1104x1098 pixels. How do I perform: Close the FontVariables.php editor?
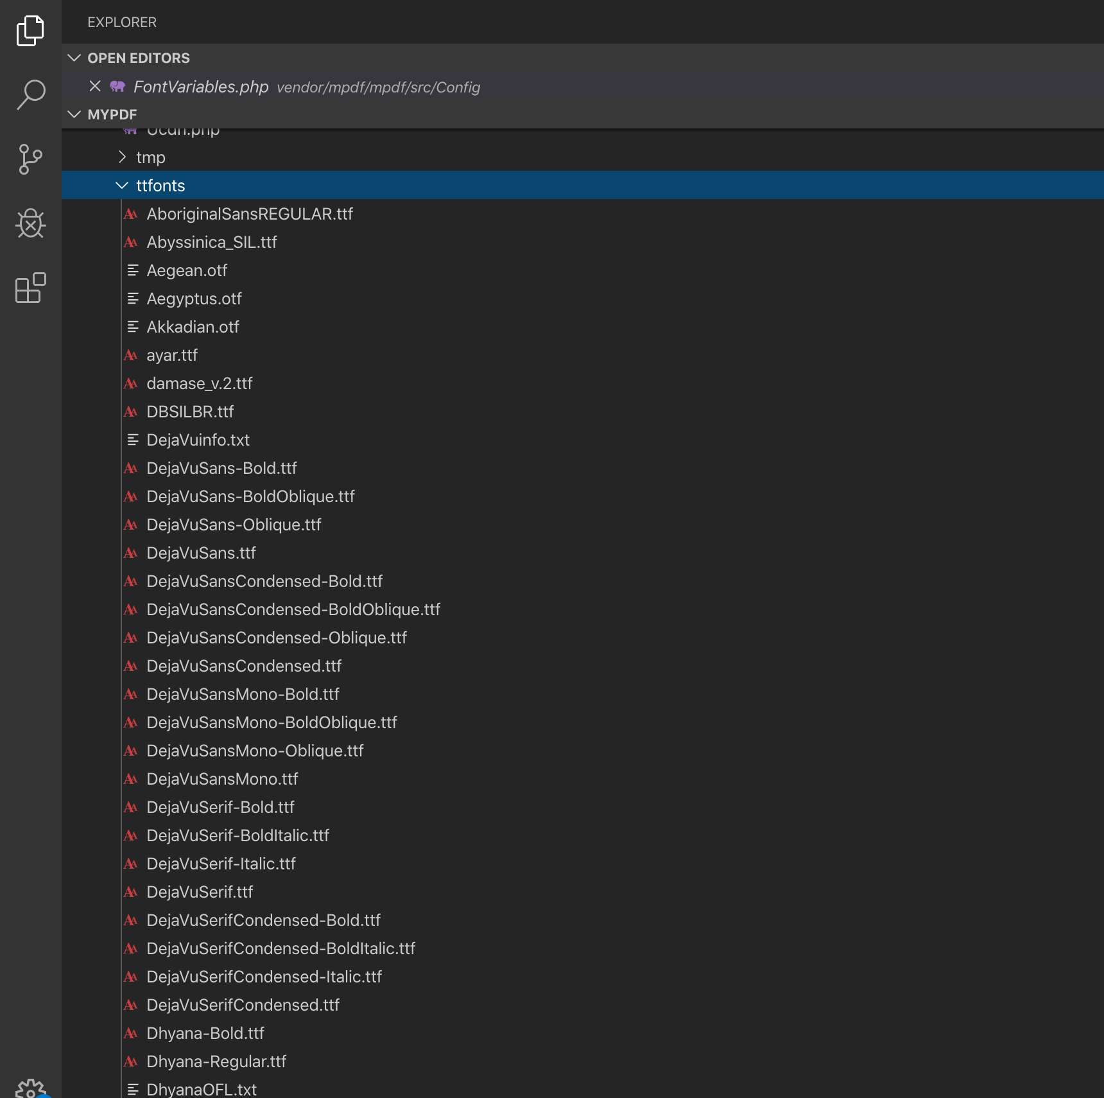point(95,86)
